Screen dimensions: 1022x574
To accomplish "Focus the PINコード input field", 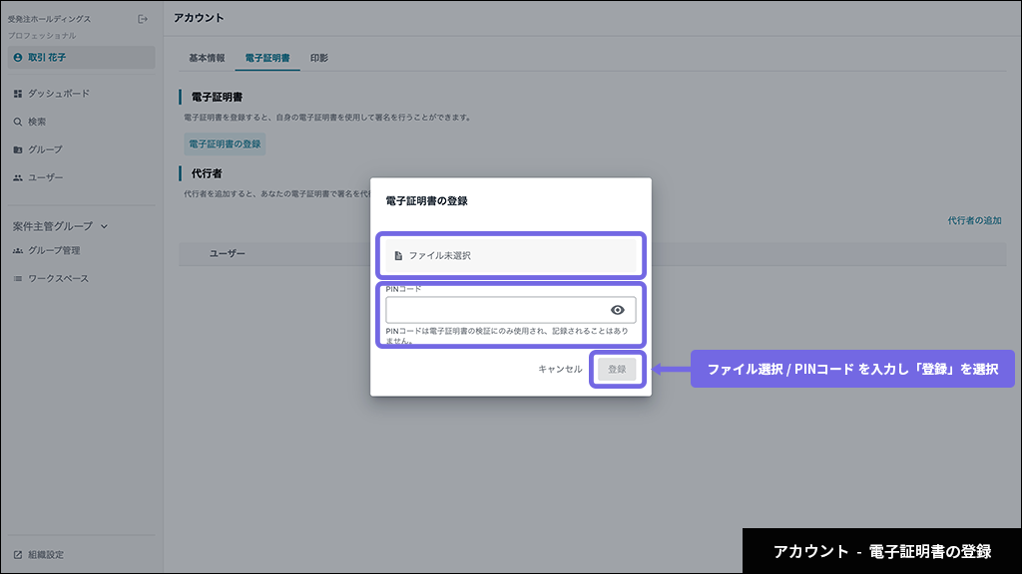I will pos(511,310).
